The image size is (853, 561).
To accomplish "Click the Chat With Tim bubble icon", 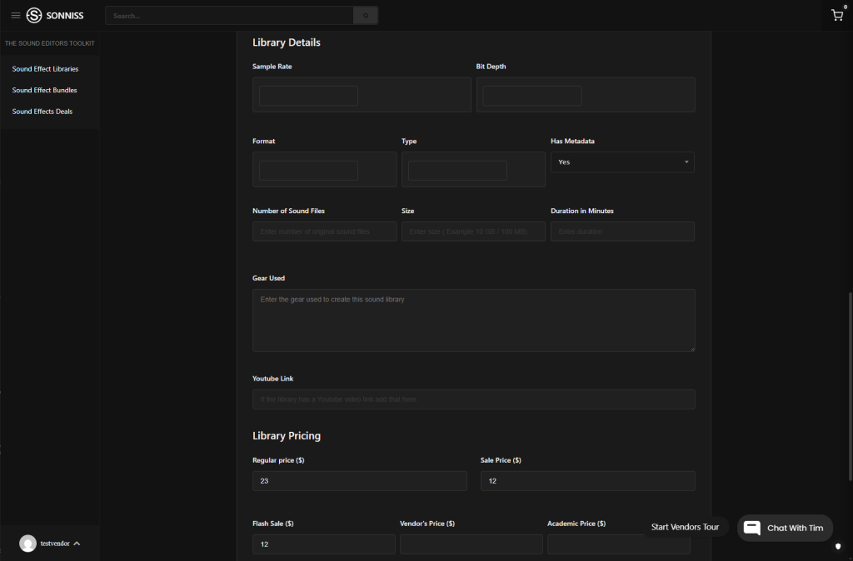I will point(752,528).
